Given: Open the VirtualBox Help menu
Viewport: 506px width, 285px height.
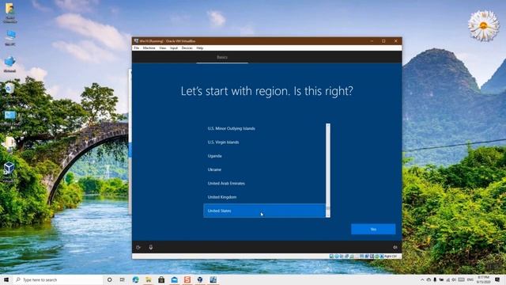Looking at the screenshot, I should 200,47.
